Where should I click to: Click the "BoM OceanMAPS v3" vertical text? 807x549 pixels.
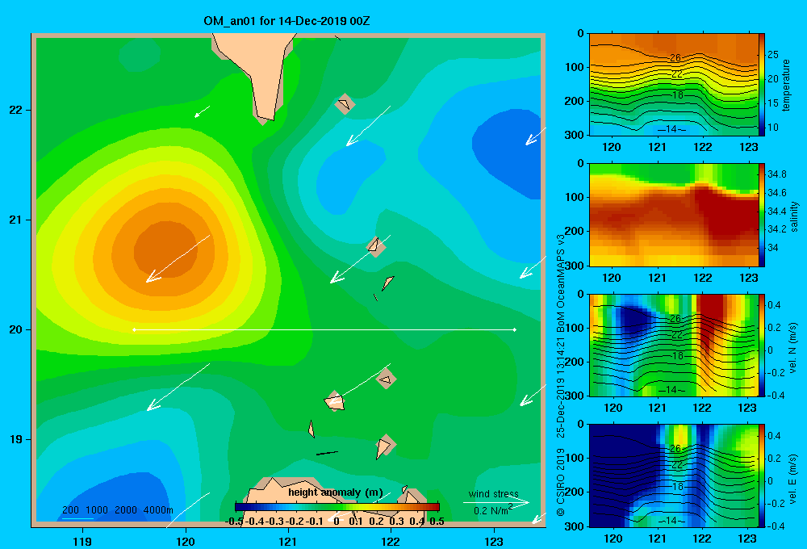pos(561,283)
